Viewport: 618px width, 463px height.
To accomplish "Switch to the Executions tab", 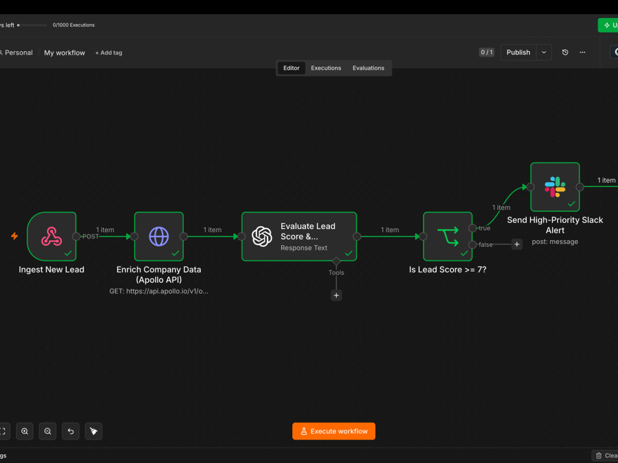I will [x=326, y=68].
